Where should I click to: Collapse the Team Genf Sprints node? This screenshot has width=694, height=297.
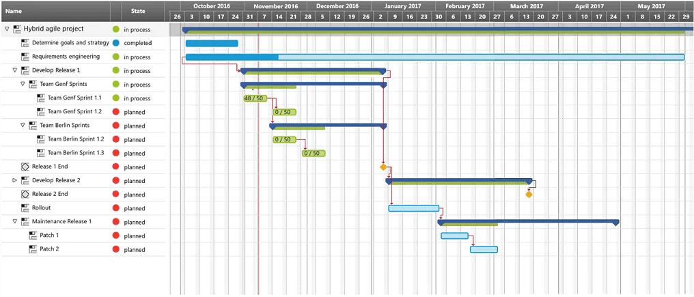pyautogui.click(x=23, y=84)
